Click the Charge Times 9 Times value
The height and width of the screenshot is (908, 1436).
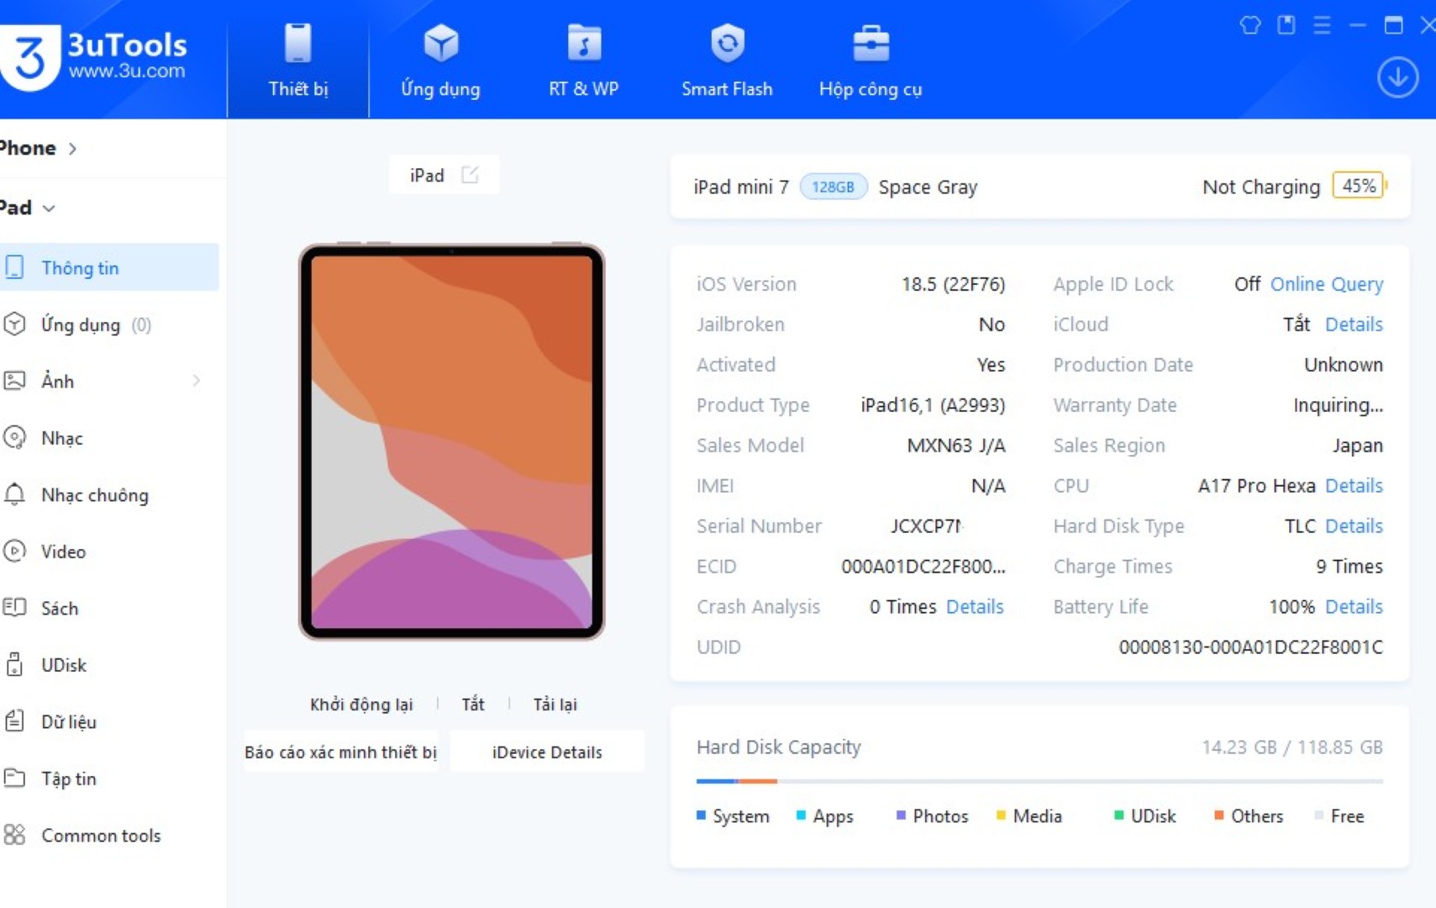(1349, 567)
